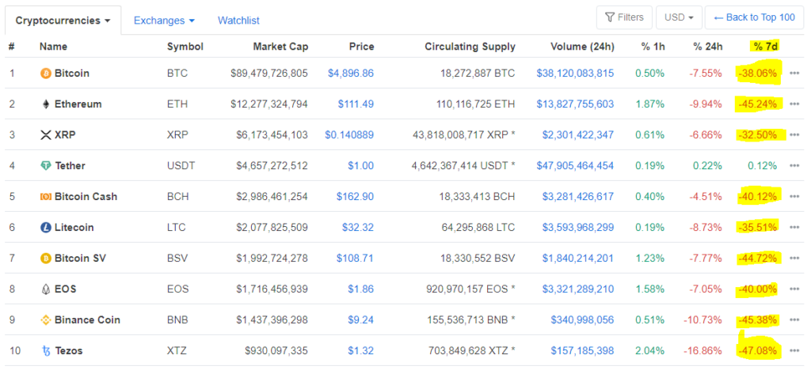Click the XRP logo icon
The height and width of the screenshot is (370, 811).
tap(45, 135)
